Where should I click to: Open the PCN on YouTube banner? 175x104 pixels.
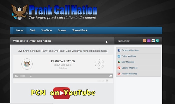pyautogui.click(x=63, y=93)
